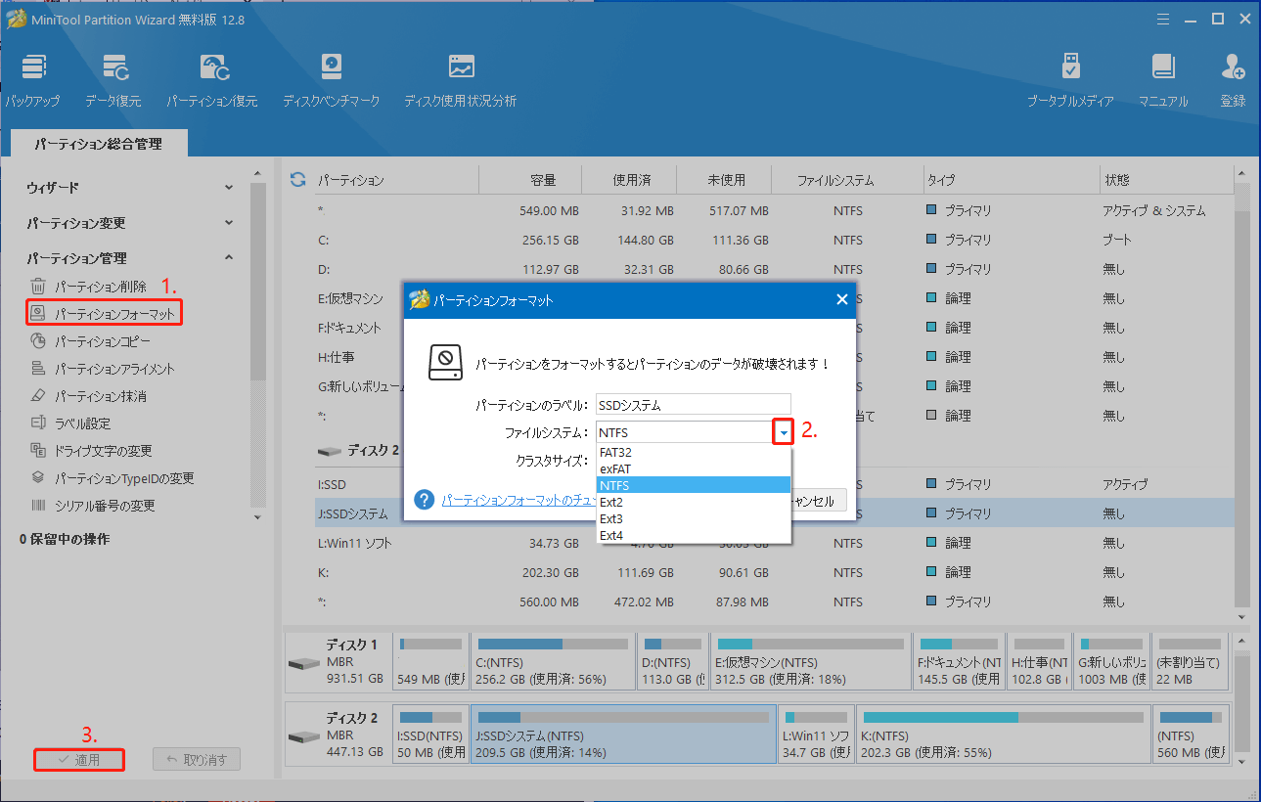Select ドライブ文字の変更 in the sidebar
Image resolution: width=1261 pixels, height=802 pixels.
(x=91, y=451)
